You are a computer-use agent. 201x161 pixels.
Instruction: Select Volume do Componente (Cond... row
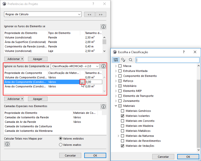click(x=53, y=77)
